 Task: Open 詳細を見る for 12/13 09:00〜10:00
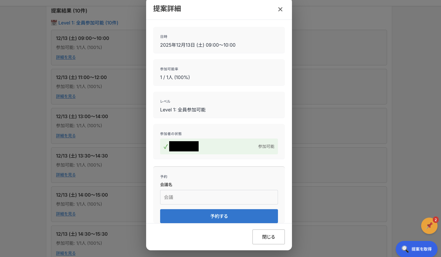pos(66,57)
